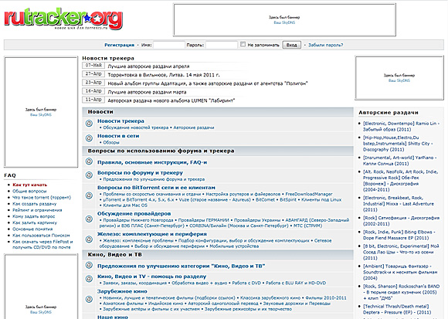
Task: Focus the Имя username field
Action: pos(169,45)
